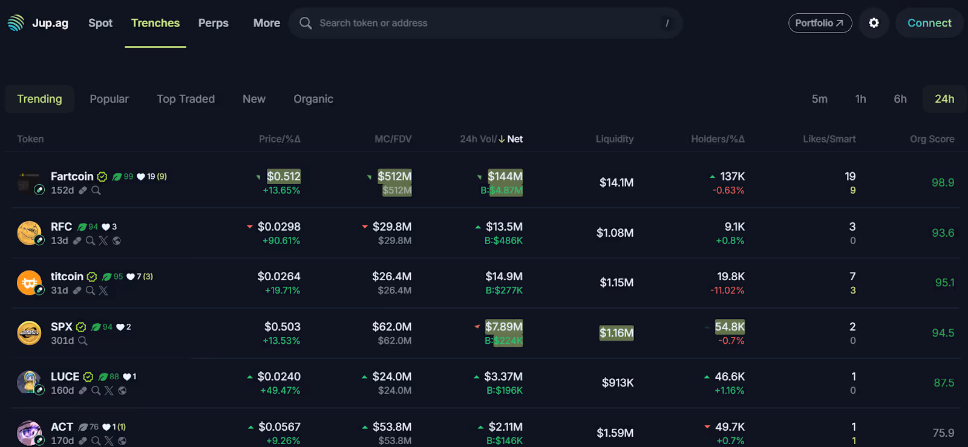968x447 pixels.
Task: Sort by 24h Vol/Net column header
Action: (x=491, y=139)
